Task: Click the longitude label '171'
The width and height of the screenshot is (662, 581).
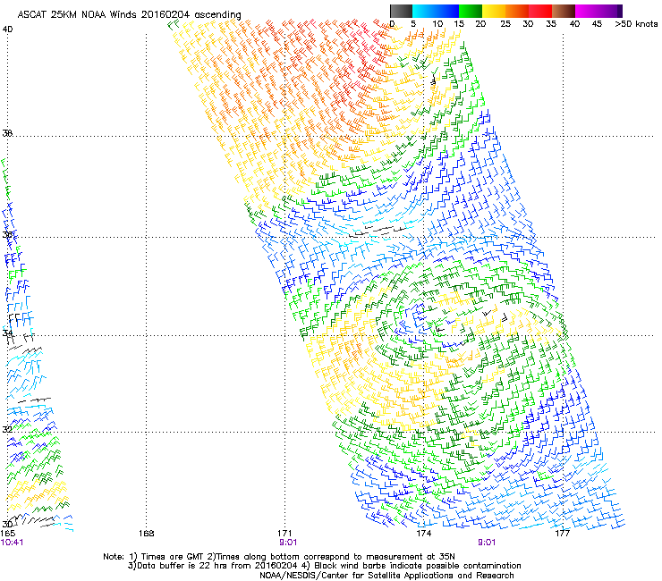Action: coord(284,534)
